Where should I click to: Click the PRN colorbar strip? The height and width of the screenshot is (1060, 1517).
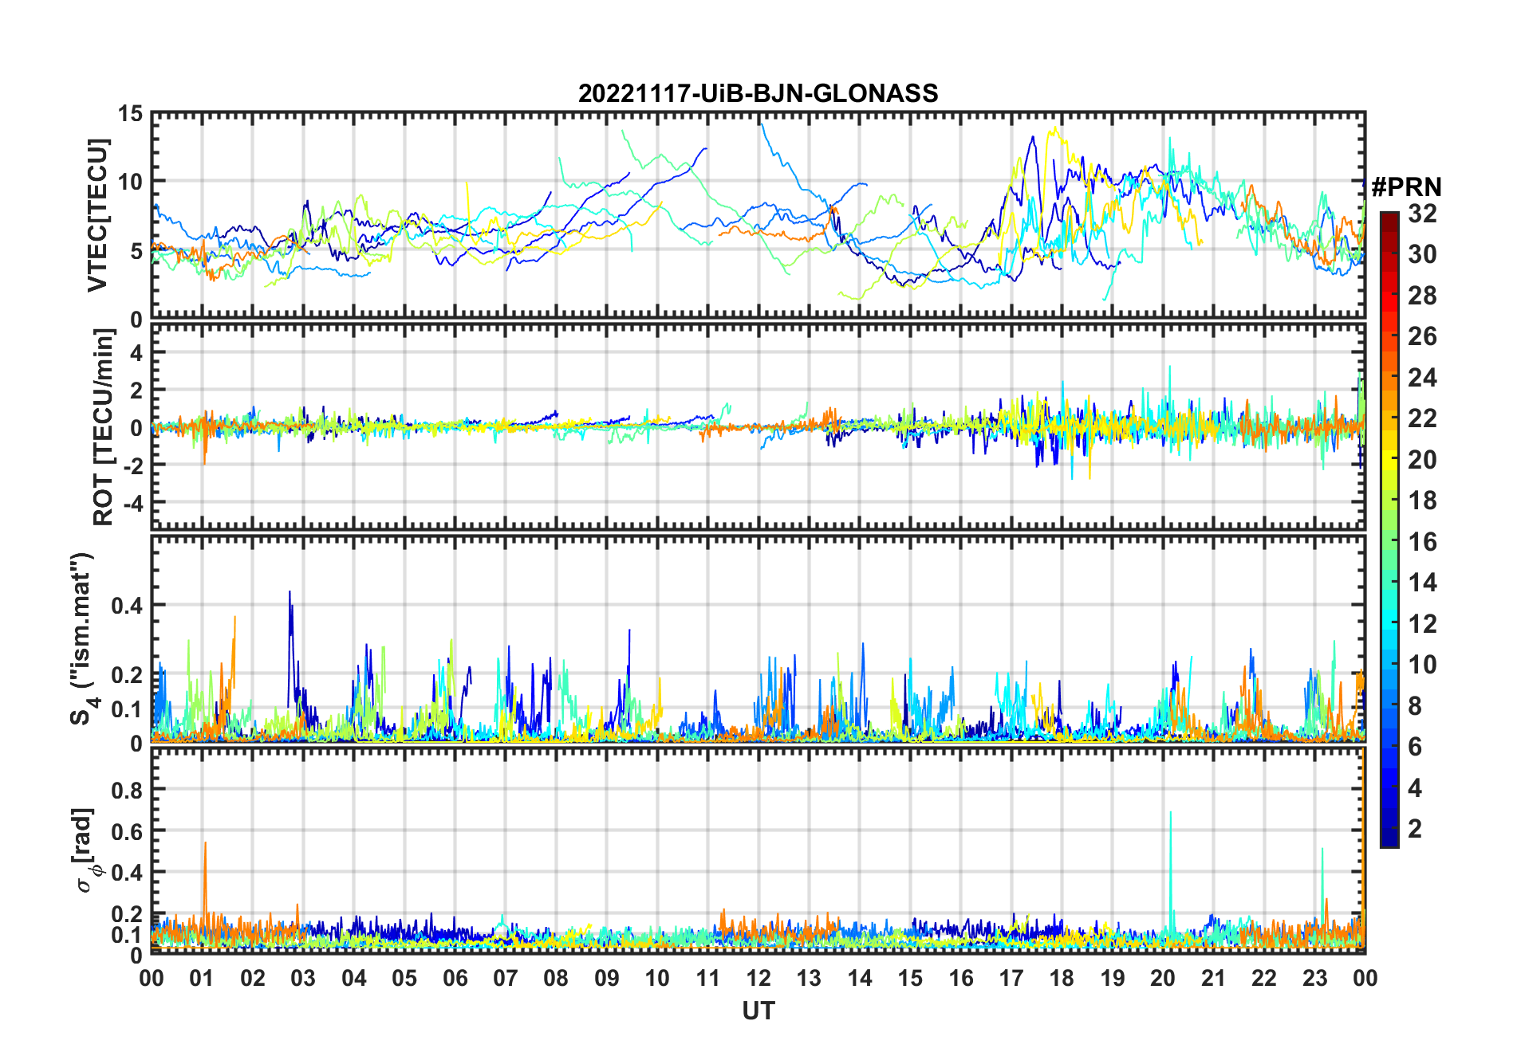pyautogui.click(x=1389, y=529)
